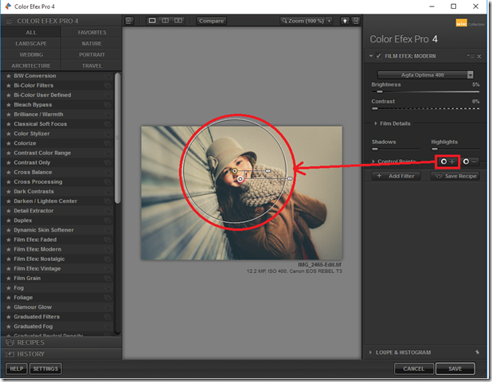Click the filter list vertical scrollbar

point(118,138)
